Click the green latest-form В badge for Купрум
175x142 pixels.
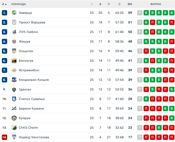[x=172, y=118]
